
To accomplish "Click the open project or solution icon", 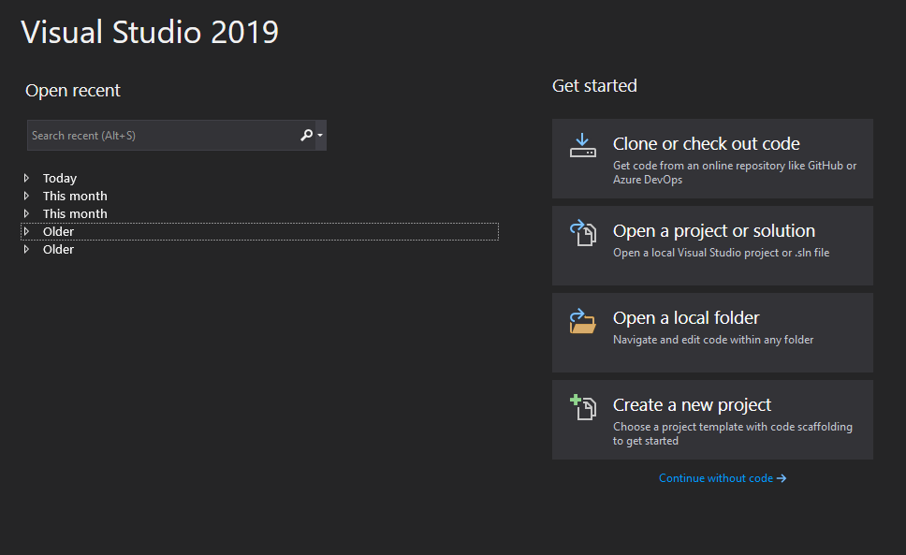I will (582, 233).
